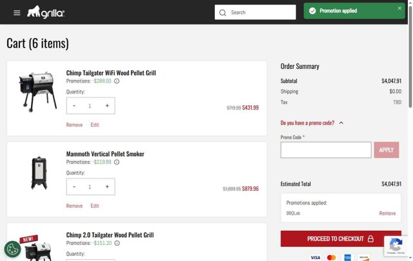Open Chimp Tailgater WiFi Wood Pellet Grill title

[x=111, y=73]
